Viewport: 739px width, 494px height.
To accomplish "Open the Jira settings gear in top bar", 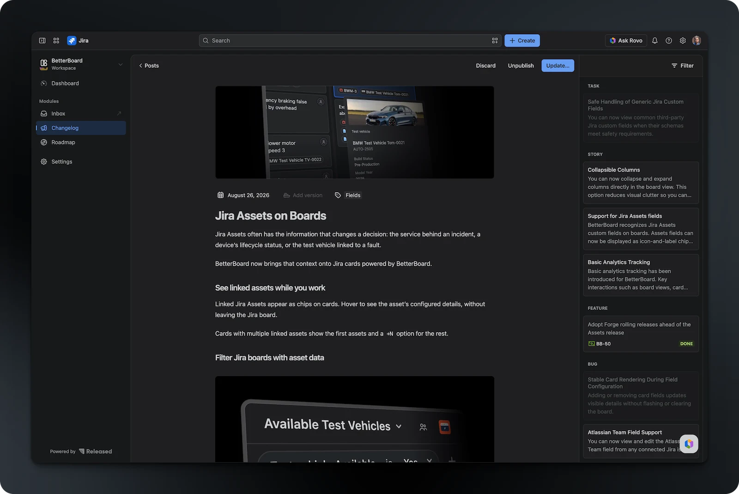I will [683, 41].
